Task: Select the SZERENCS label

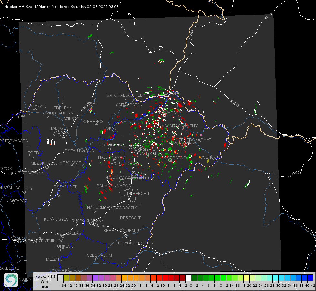Action: [93, 121]
